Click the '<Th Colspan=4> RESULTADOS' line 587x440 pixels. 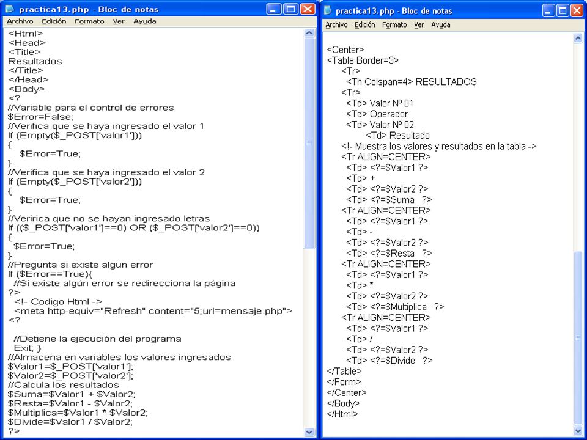412,82
